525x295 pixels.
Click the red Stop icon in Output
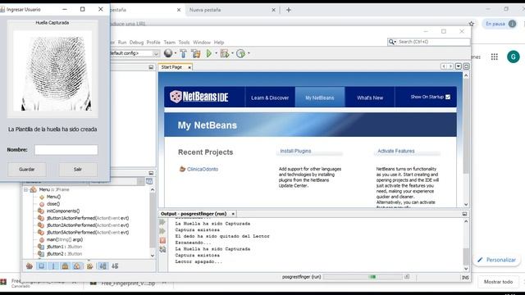pyautogui.click(x=162, y=240)
